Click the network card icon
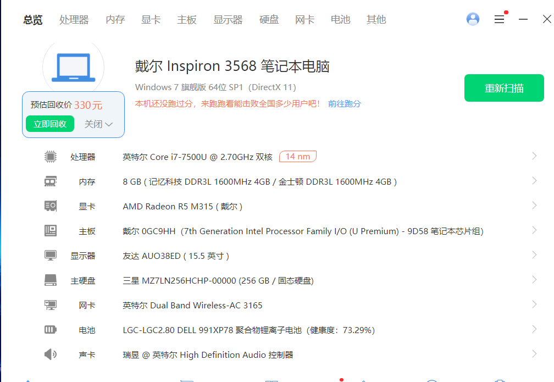 [51, 305]
